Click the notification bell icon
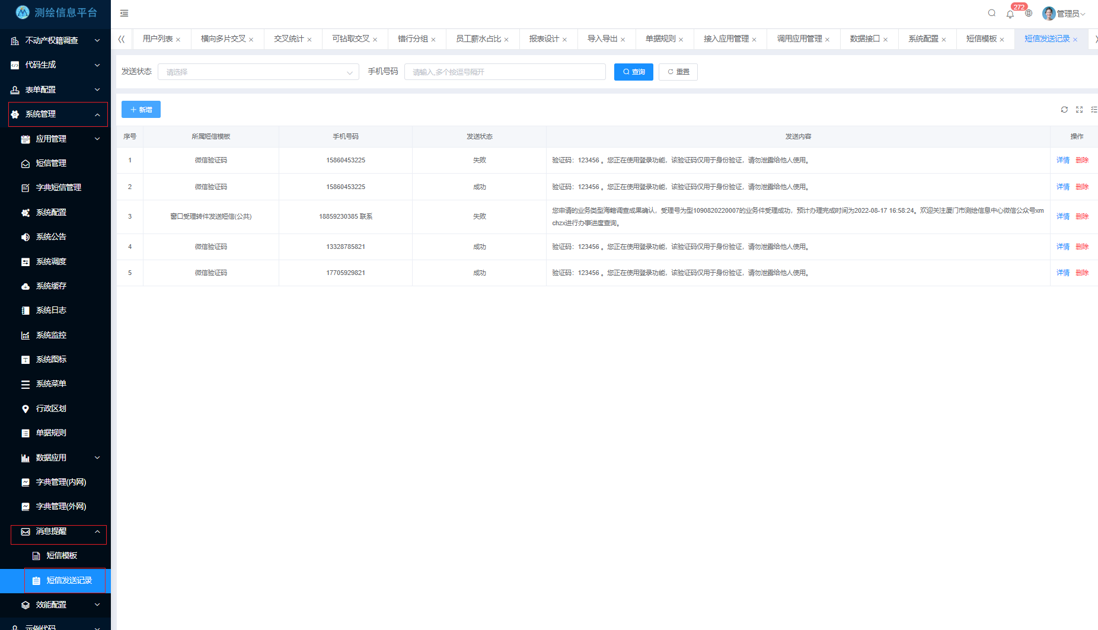This screenshot has height=630, width=1098. 1010,14
